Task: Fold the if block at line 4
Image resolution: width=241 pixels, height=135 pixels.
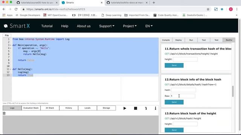Action: (11, 48)
